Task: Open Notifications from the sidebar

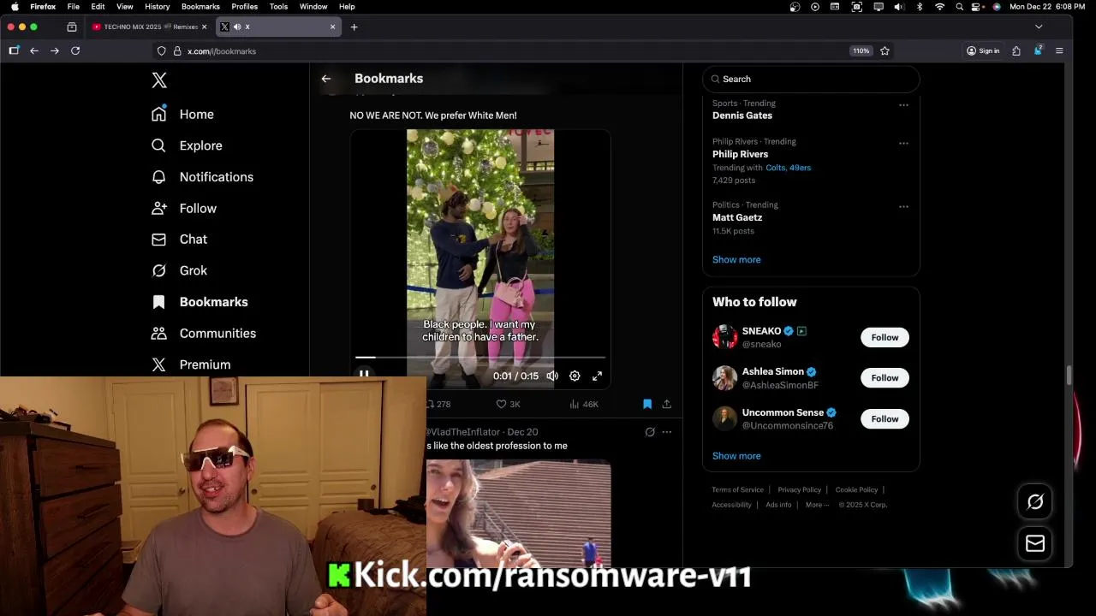Action: coord(202,177)
